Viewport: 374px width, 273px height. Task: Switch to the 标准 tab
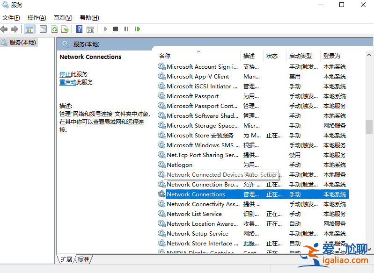(x=83, y=259)
